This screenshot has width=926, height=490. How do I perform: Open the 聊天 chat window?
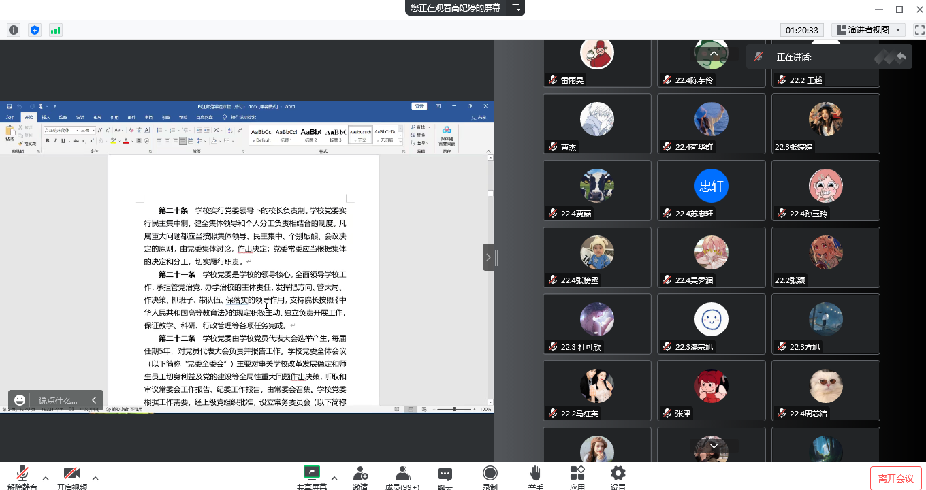click(445, 476)
